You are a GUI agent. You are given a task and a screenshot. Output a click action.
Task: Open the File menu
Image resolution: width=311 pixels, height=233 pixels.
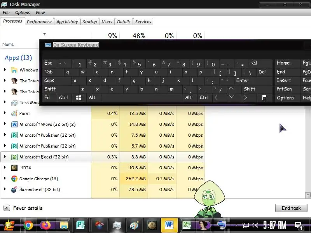6,12
